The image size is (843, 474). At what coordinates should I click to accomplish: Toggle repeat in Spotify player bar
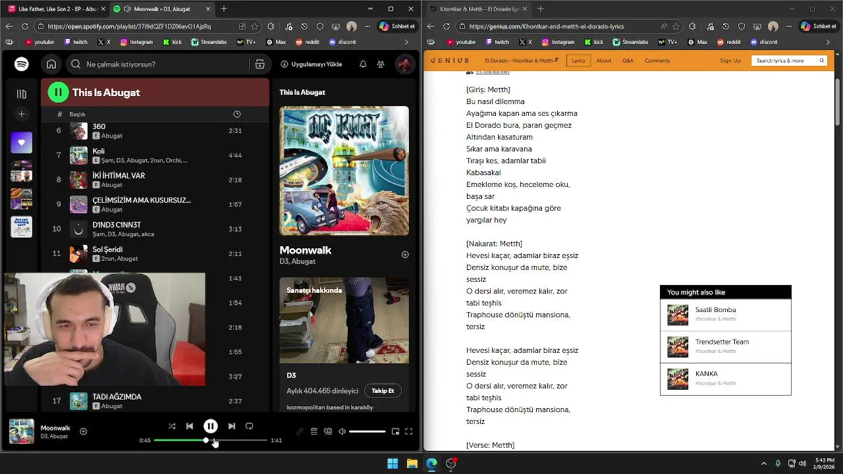[x=250, y=426]
